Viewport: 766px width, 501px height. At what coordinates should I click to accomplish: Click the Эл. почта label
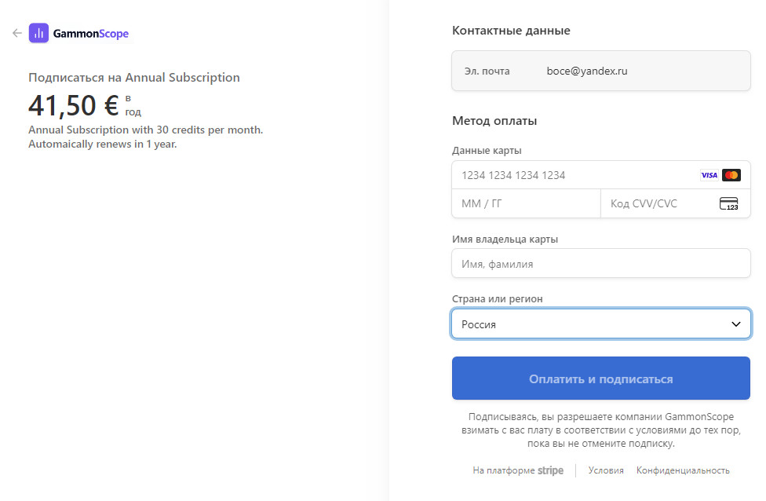(x=487, y=71)
